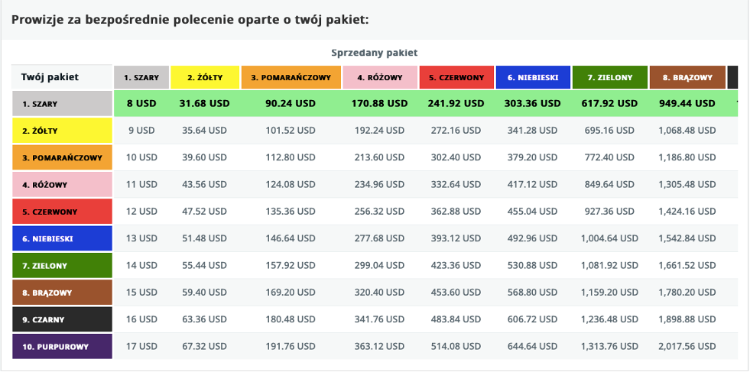
Task: Select the 4. RÓŻOWY row label
Action: click(62, 185)
